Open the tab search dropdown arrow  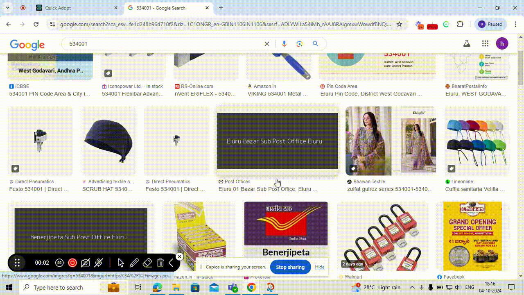coord(8,8)
